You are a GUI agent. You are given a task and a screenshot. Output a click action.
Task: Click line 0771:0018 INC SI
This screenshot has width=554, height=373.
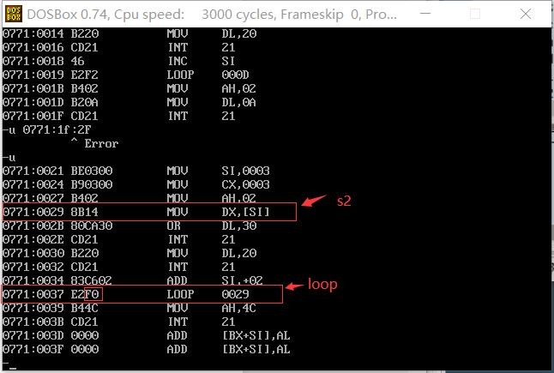118,61
